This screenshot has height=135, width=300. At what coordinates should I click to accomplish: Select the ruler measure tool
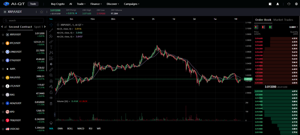point(51,70)
